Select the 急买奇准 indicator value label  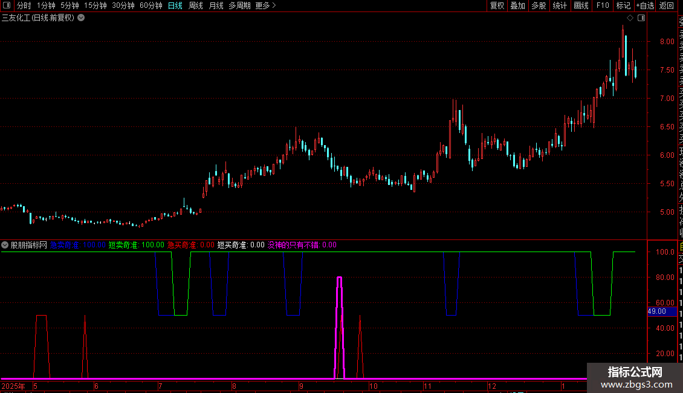click(191, 245)
